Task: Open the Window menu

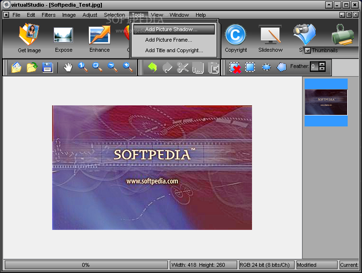Action: [x=179, y=15]
